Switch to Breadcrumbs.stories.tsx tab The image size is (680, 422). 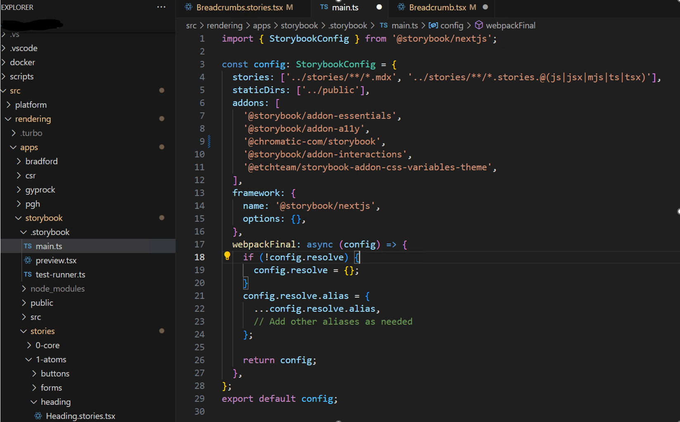click(x=239, y=7)
